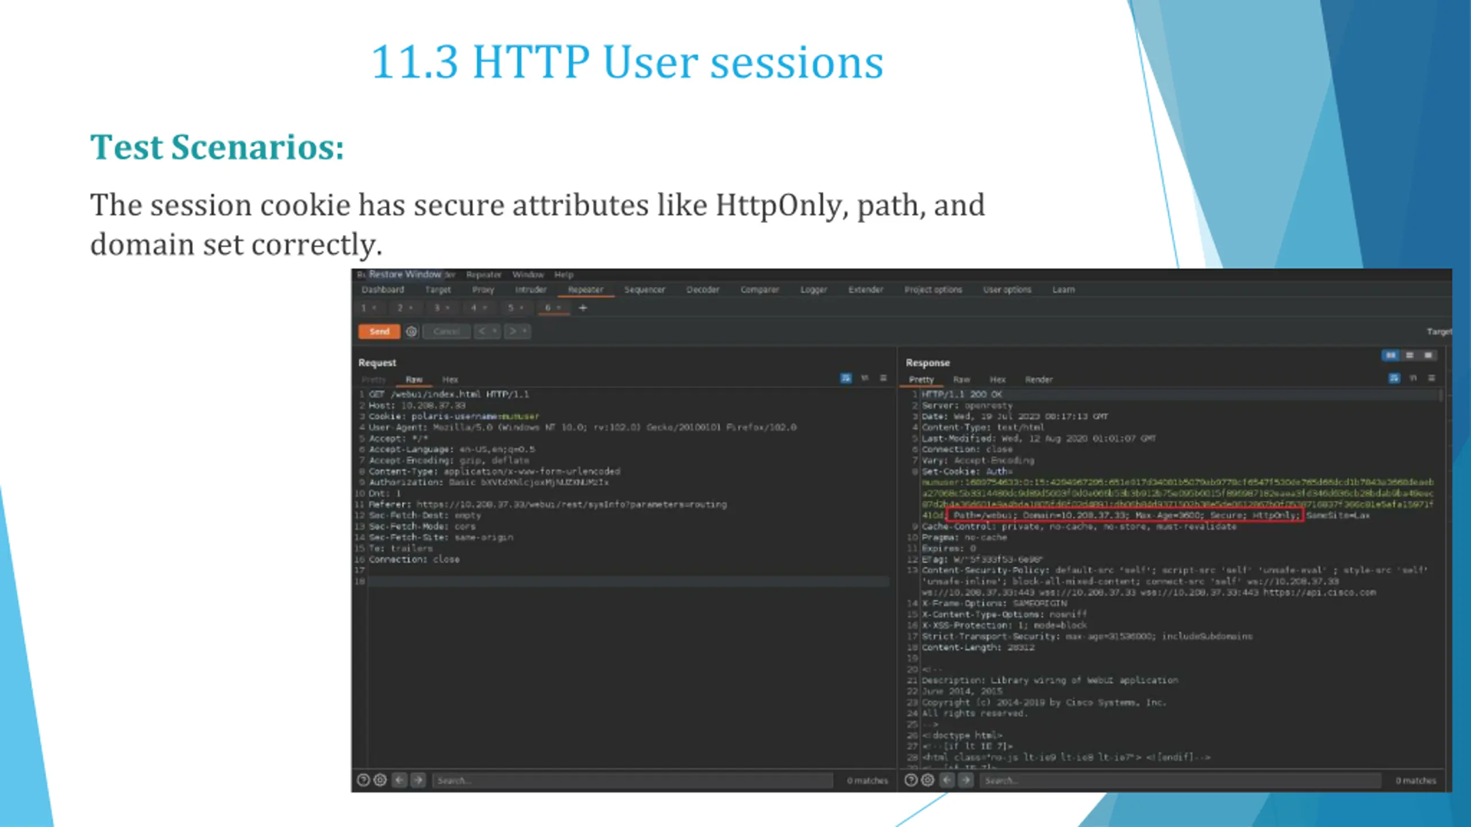The width and height of the screenshot is (1471, 827).
Task: Open the User options tab
Action: click(x=1007, y=289)
